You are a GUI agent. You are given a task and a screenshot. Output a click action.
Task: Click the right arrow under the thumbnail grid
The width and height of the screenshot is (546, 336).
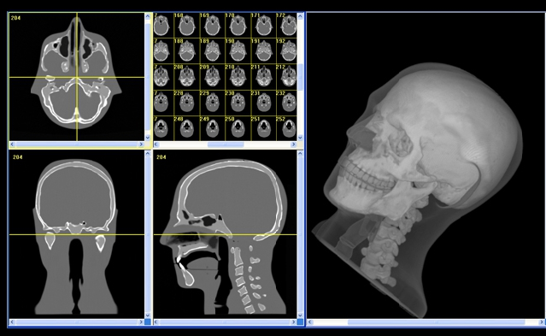294,144
